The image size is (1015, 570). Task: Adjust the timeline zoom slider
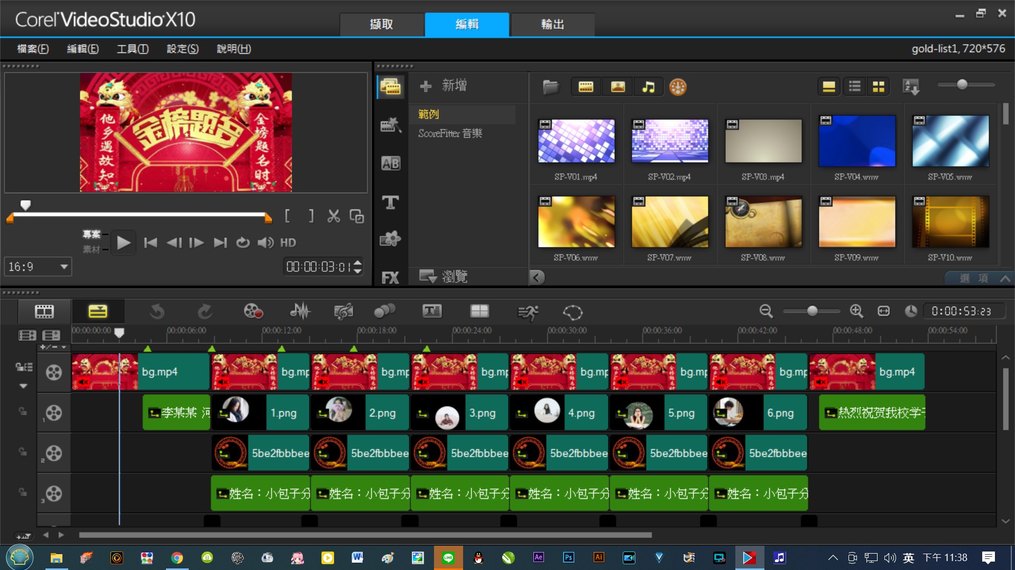[811, 311]
